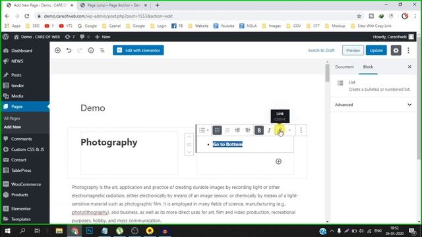
Task: Move block down arrow
Action: pyautogui.click(x=189, y=152)
